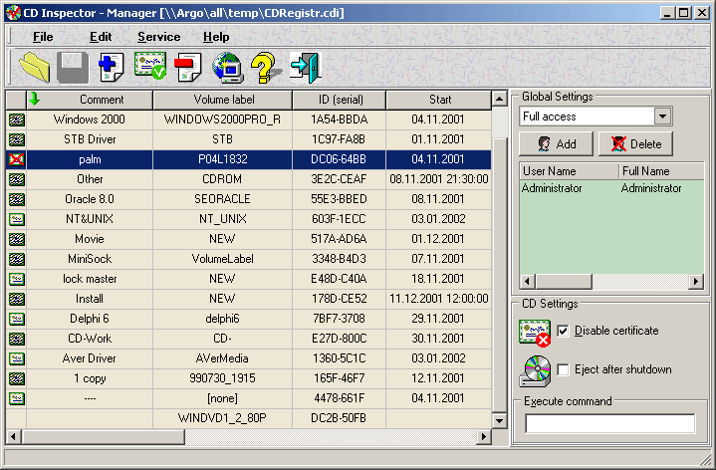Click the Execute command input field
This screenshot has width=716, height=470.
pyautogui.click(x=610, y=423)
